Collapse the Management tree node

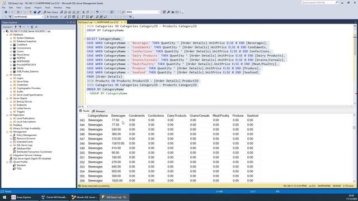pyautogui.click(x=7, y=132)
